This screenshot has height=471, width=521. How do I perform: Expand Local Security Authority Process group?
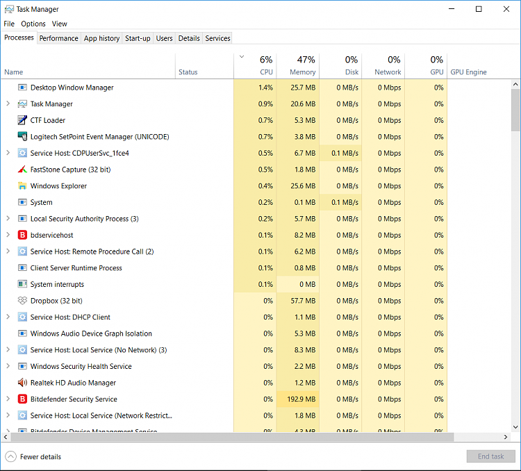(x=8, y=218)
